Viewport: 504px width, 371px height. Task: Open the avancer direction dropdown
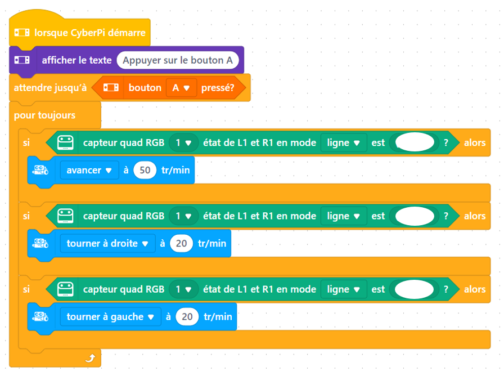(x=89, y=170)
